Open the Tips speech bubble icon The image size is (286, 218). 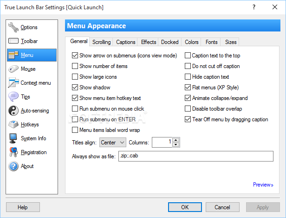click(13, 97)
